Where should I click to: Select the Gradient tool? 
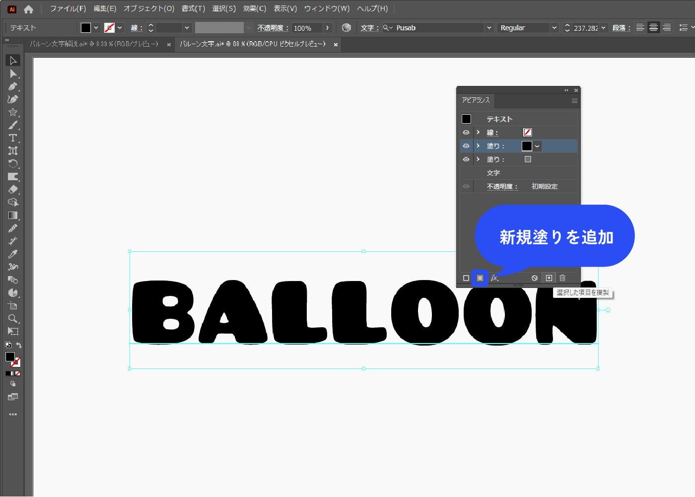13,215
